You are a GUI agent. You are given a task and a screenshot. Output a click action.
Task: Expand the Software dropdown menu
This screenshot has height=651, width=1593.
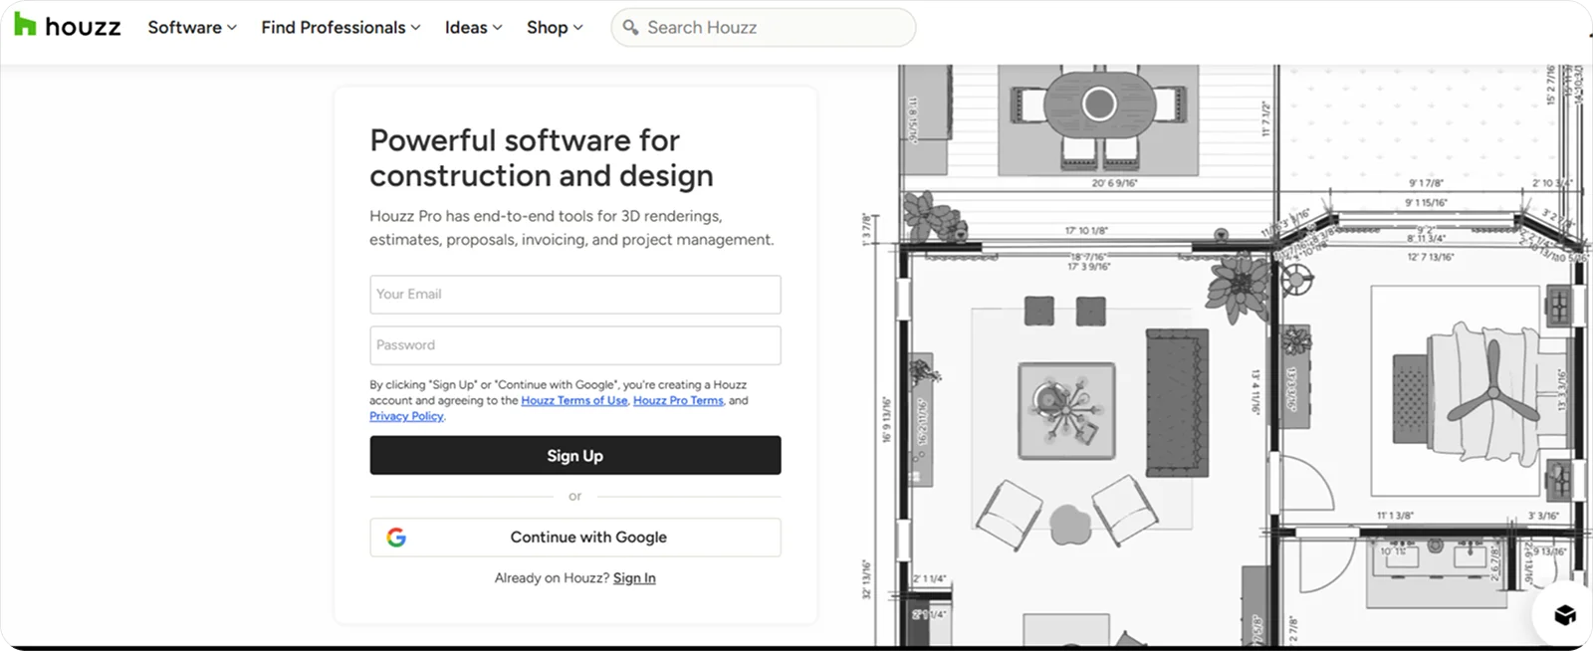pos(192,28)
